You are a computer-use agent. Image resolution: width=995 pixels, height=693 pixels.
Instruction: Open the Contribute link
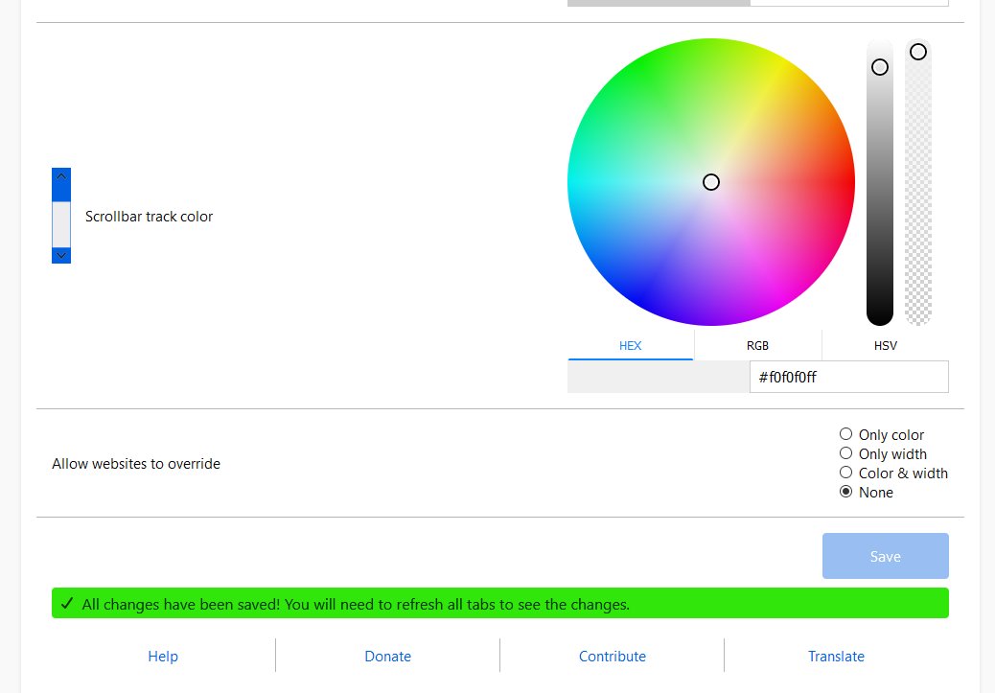[x=613, y=657]
